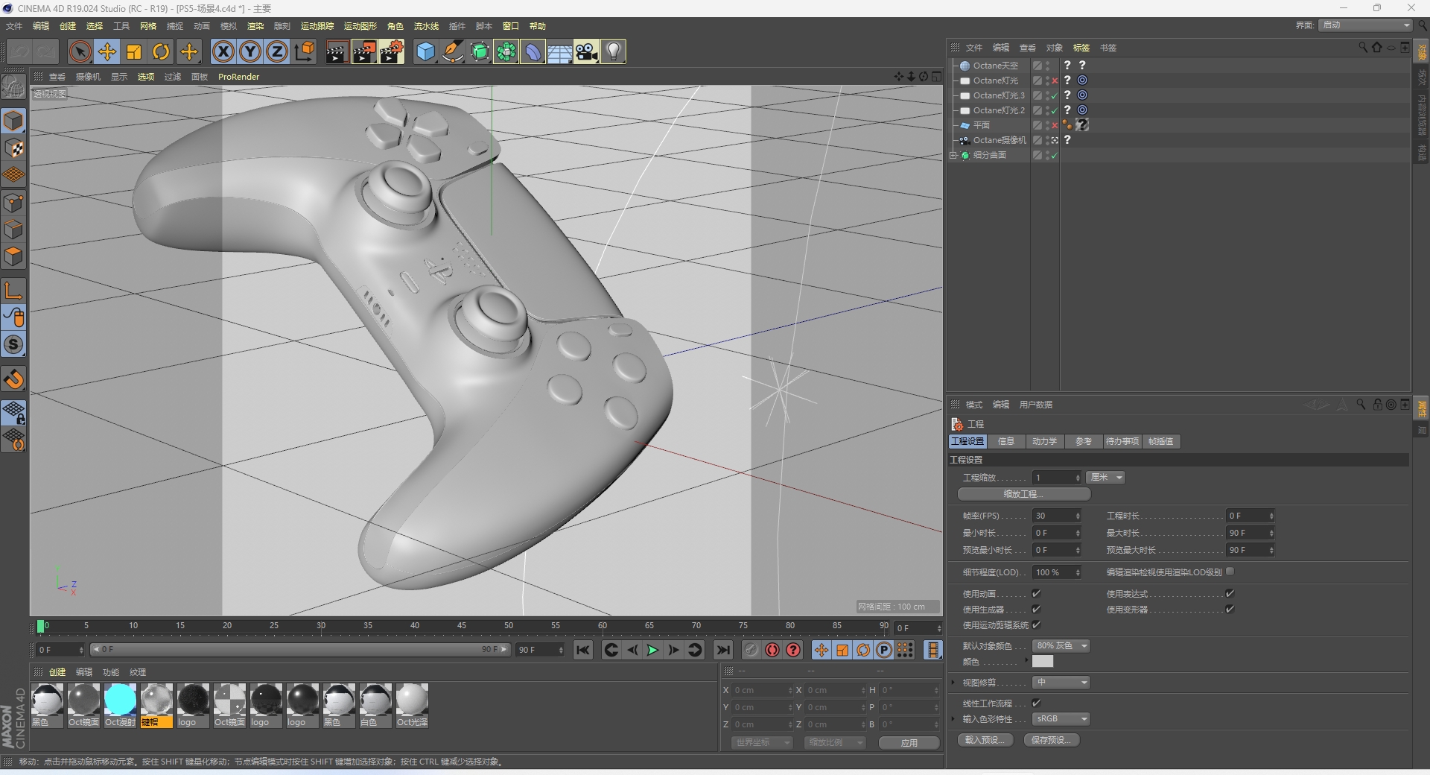Click the Render View clapperboard icon
Viewport: 1430px width, 775px height.
[x=337, y=51]
